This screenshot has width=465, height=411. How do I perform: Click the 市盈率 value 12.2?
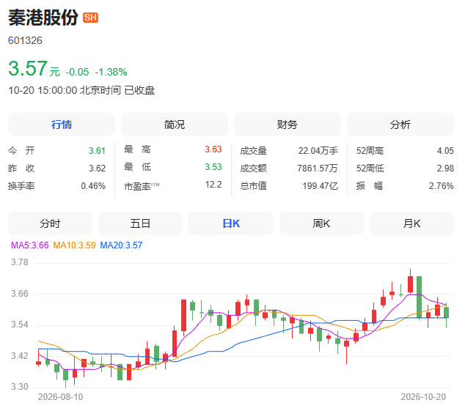(213, 185)
